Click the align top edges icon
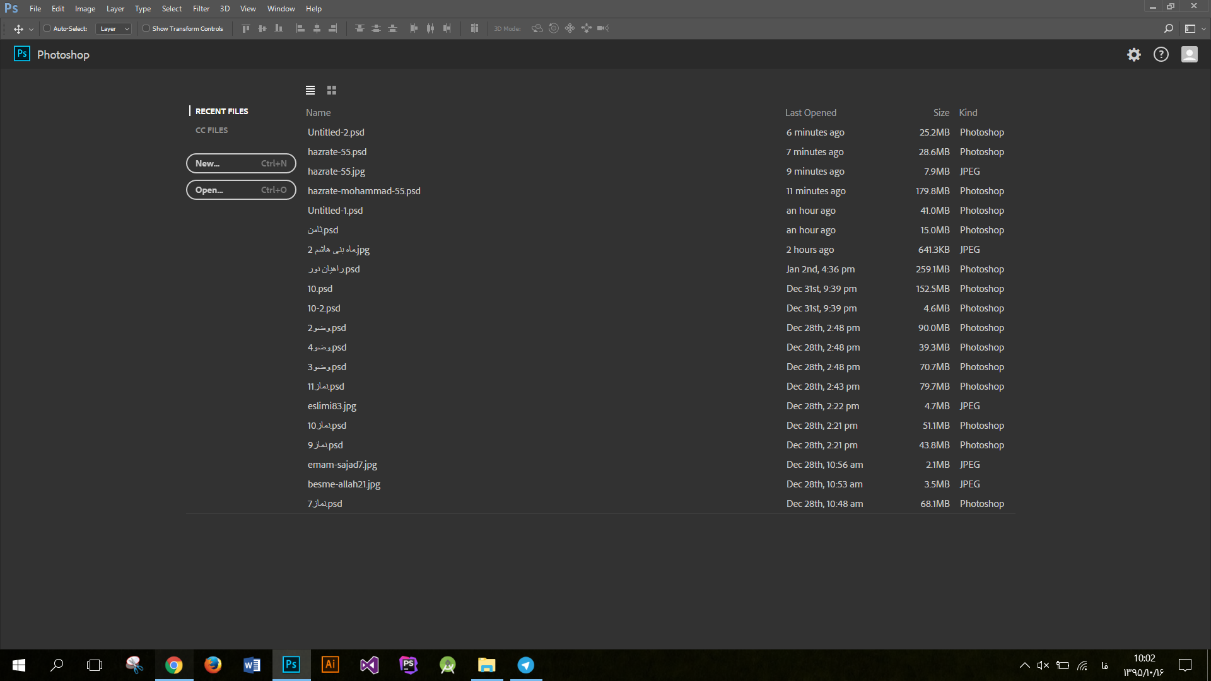Viewport: 1211px width, 681px height. [246, 28]
